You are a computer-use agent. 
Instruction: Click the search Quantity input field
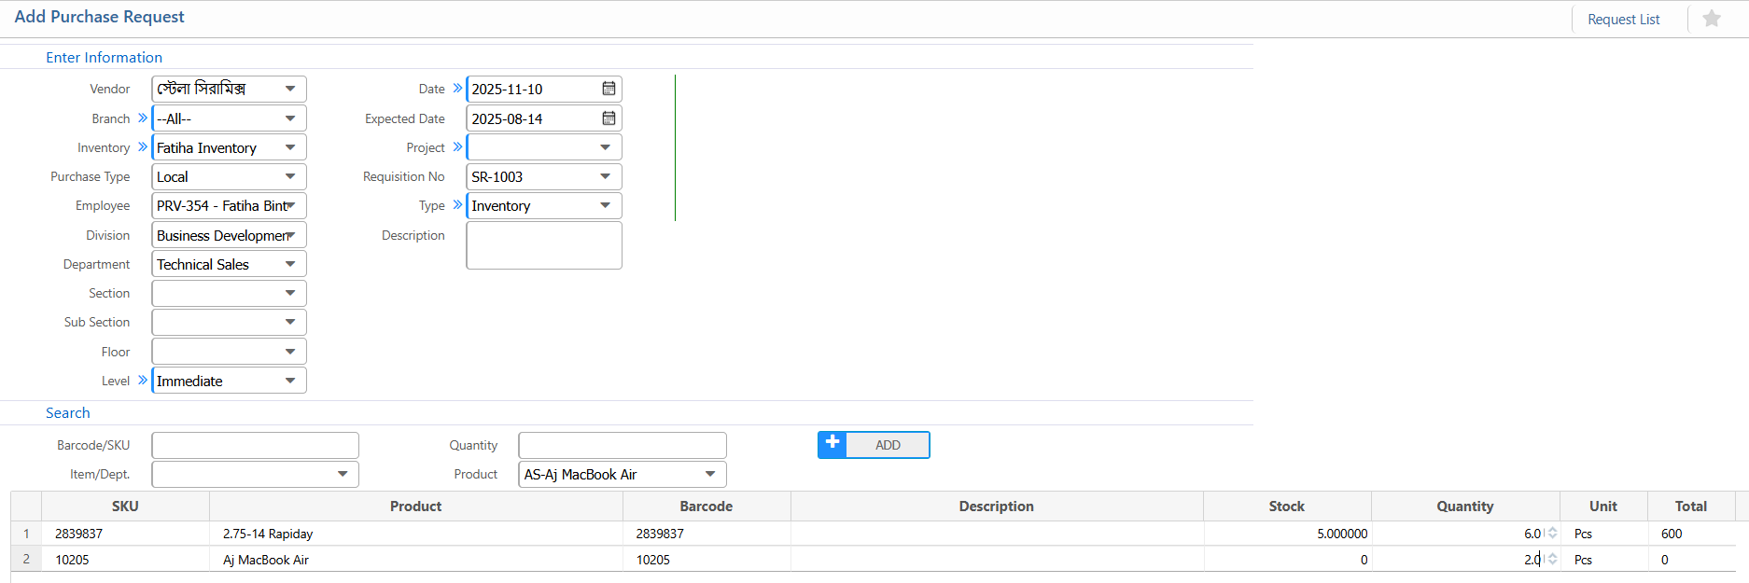tap(623, 445)
